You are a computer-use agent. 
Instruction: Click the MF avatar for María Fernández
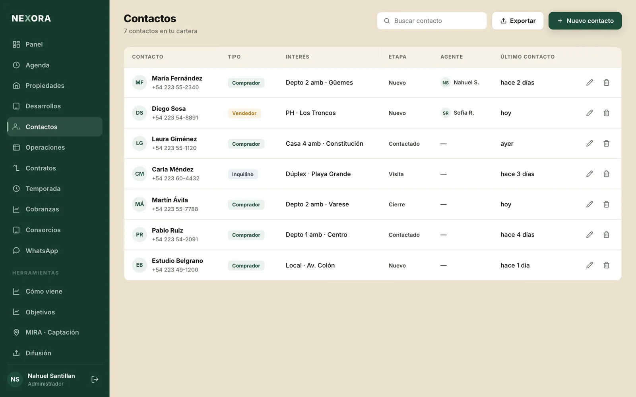(x=140, y=83)
